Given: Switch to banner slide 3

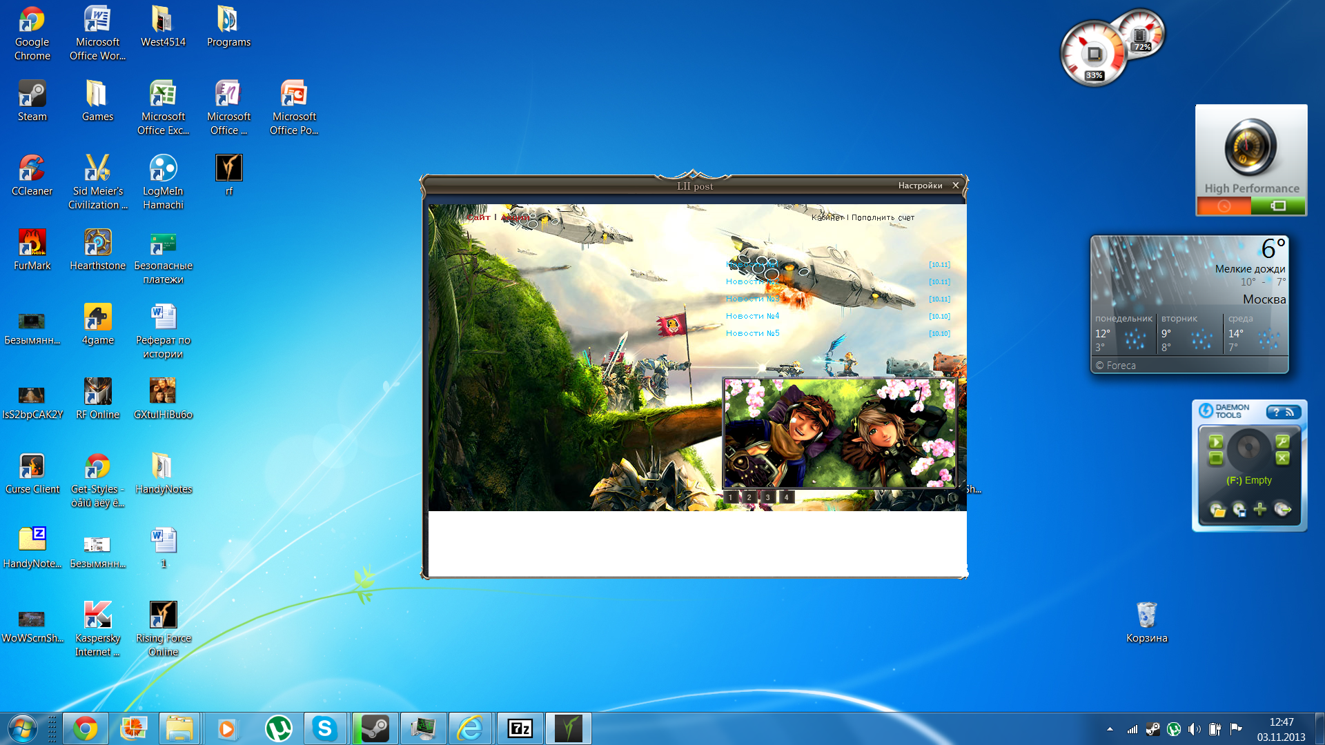Looking at the screenshot, I should (767, 497).
